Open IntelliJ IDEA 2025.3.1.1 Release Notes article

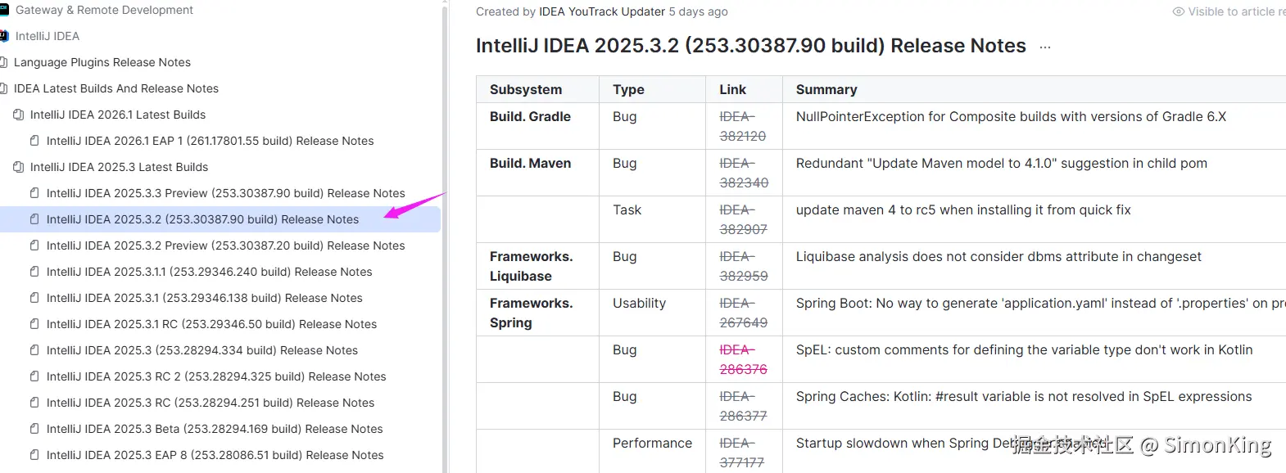pos(209,272)
